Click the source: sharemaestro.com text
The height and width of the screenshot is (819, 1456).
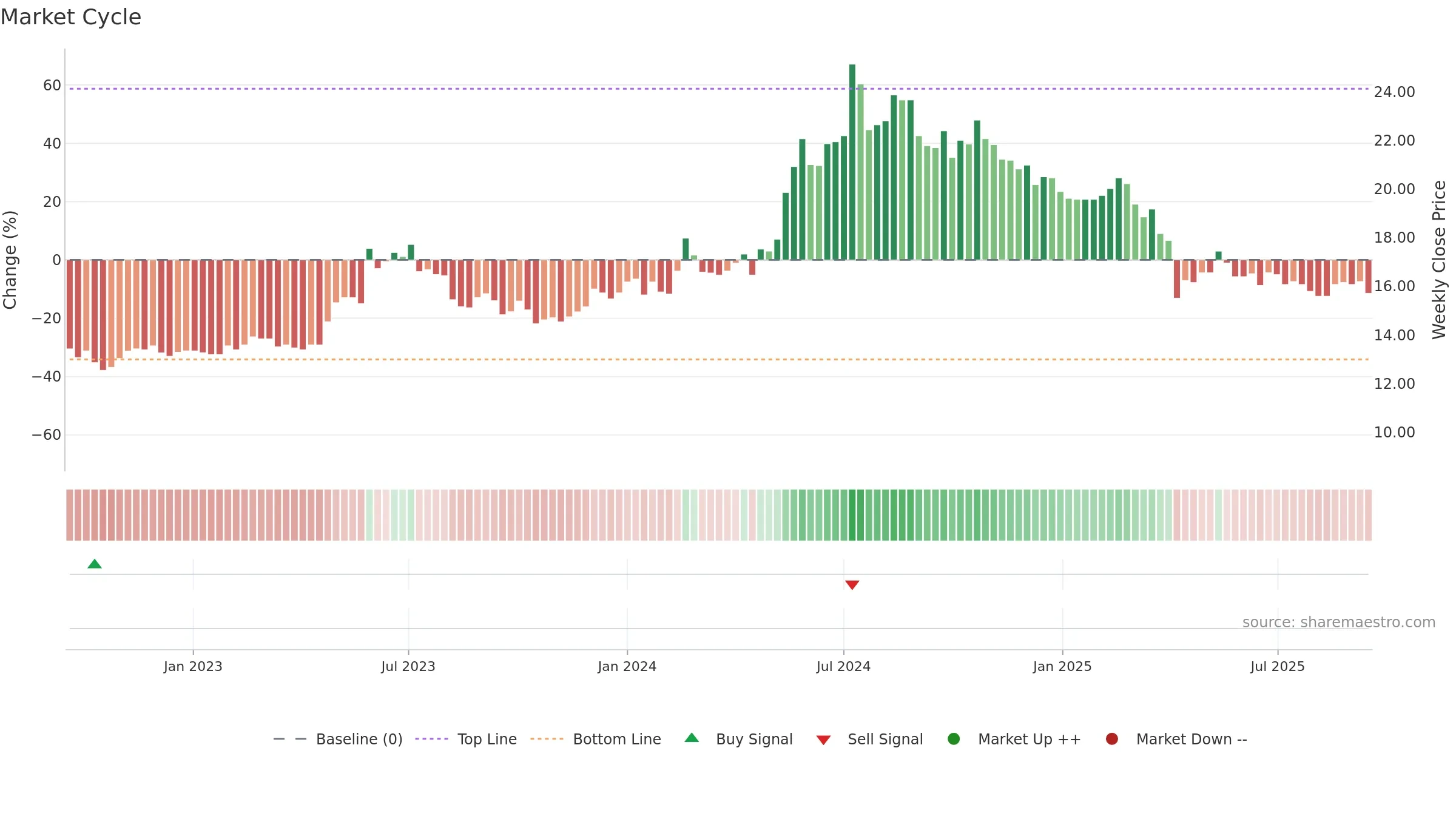point(1339,622)
